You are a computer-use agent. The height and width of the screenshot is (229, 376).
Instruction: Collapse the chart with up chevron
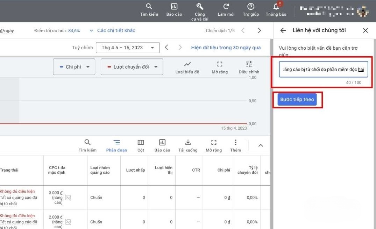pos(261,145)
